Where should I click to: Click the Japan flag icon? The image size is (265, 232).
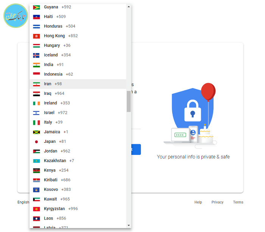tap(36, 142)
